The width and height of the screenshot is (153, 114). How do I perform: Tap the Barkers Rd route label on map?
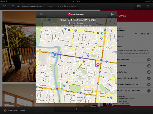pyautogui.click(x=68, y=56)
